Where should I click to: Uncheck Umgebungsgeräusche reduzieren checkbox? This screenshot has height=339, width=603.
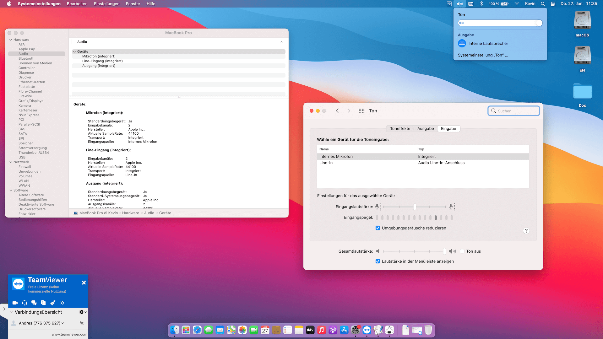pos(378,228)
